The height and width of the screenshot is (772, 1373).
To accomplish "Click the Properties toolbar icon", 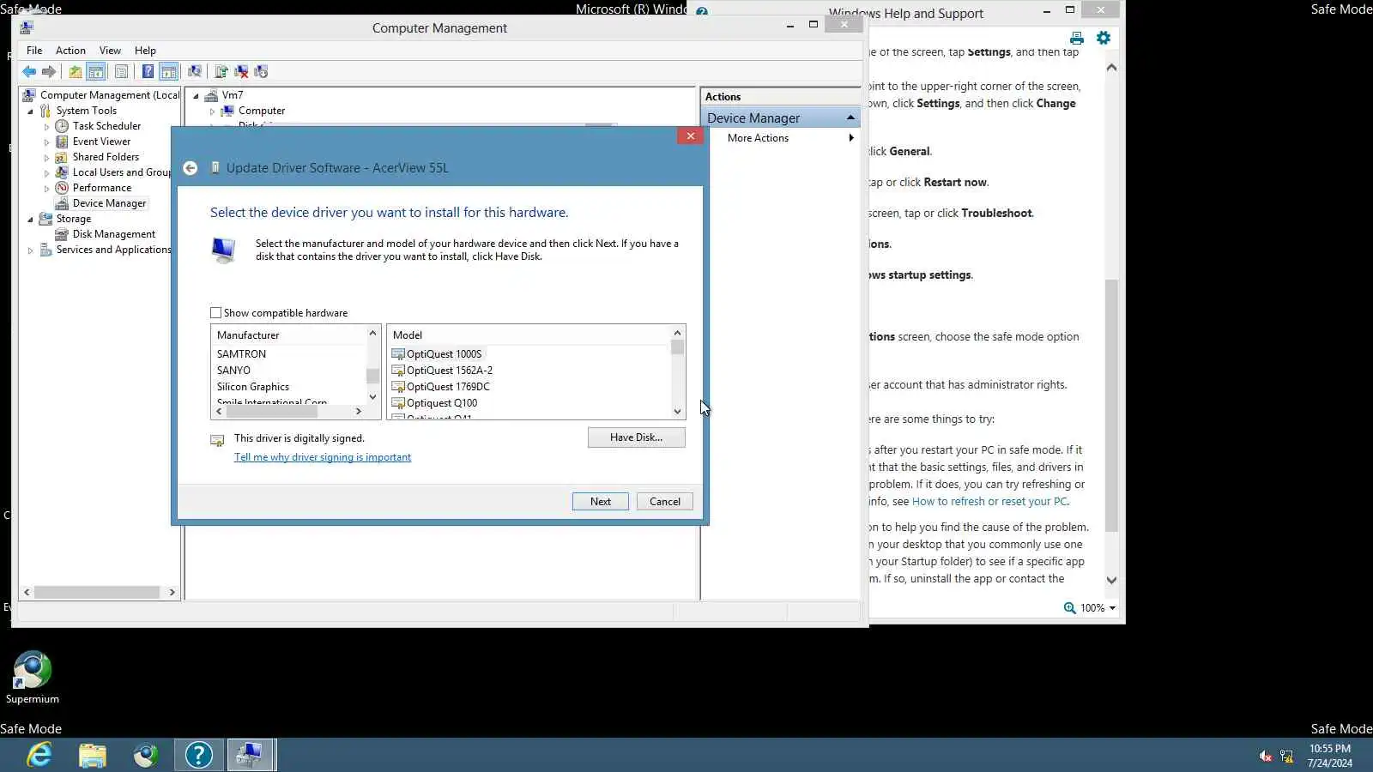I will (x=121, y=72).
